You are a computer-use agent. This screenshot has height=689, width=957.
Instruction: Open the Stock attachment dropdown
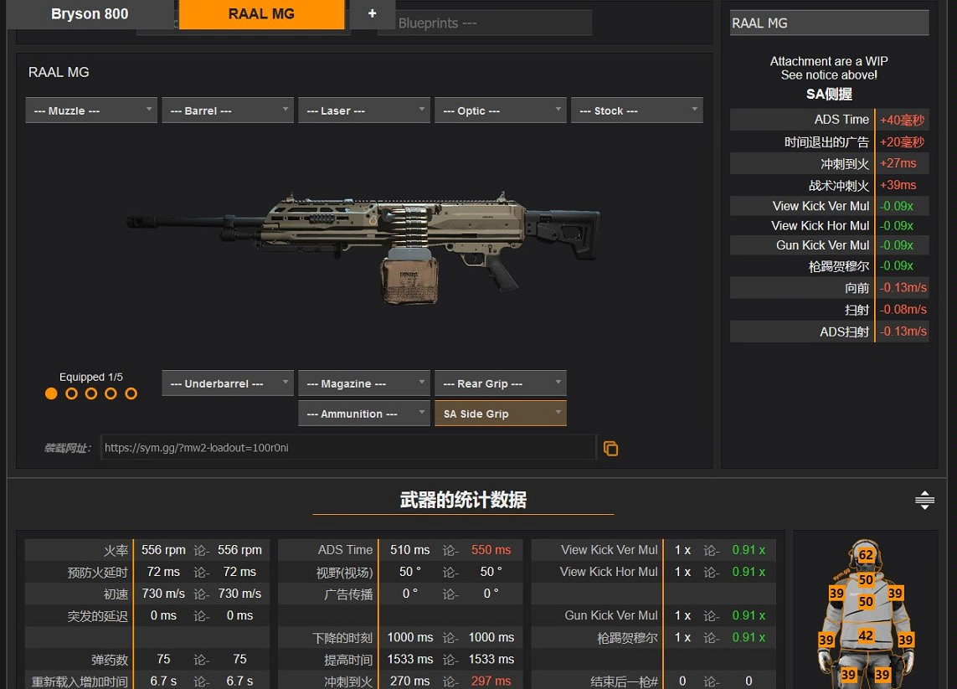tap(636, 111)
